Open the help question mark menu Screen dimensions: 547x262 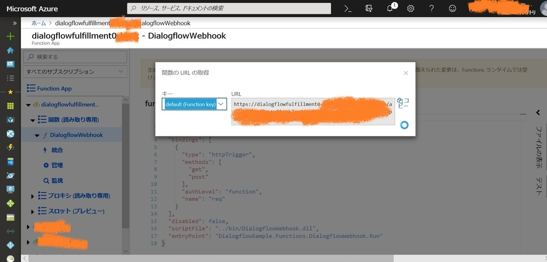(432, 9)
